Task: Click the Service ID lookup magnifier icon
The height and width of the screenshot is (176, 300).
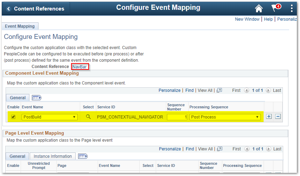Action: (88, 116)
